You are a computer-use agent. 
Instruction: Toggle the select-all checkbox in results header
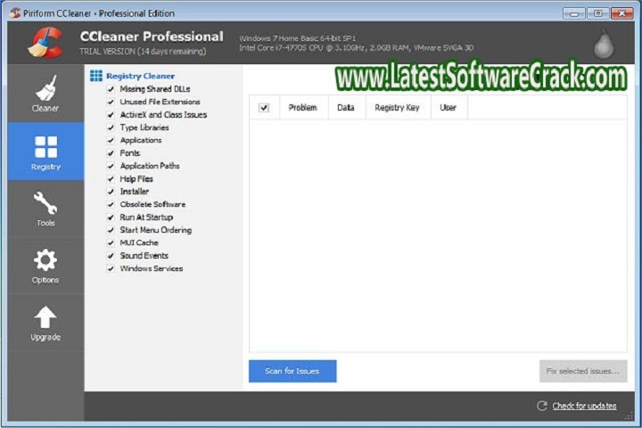pyautogui.click(x=264, y=108)
